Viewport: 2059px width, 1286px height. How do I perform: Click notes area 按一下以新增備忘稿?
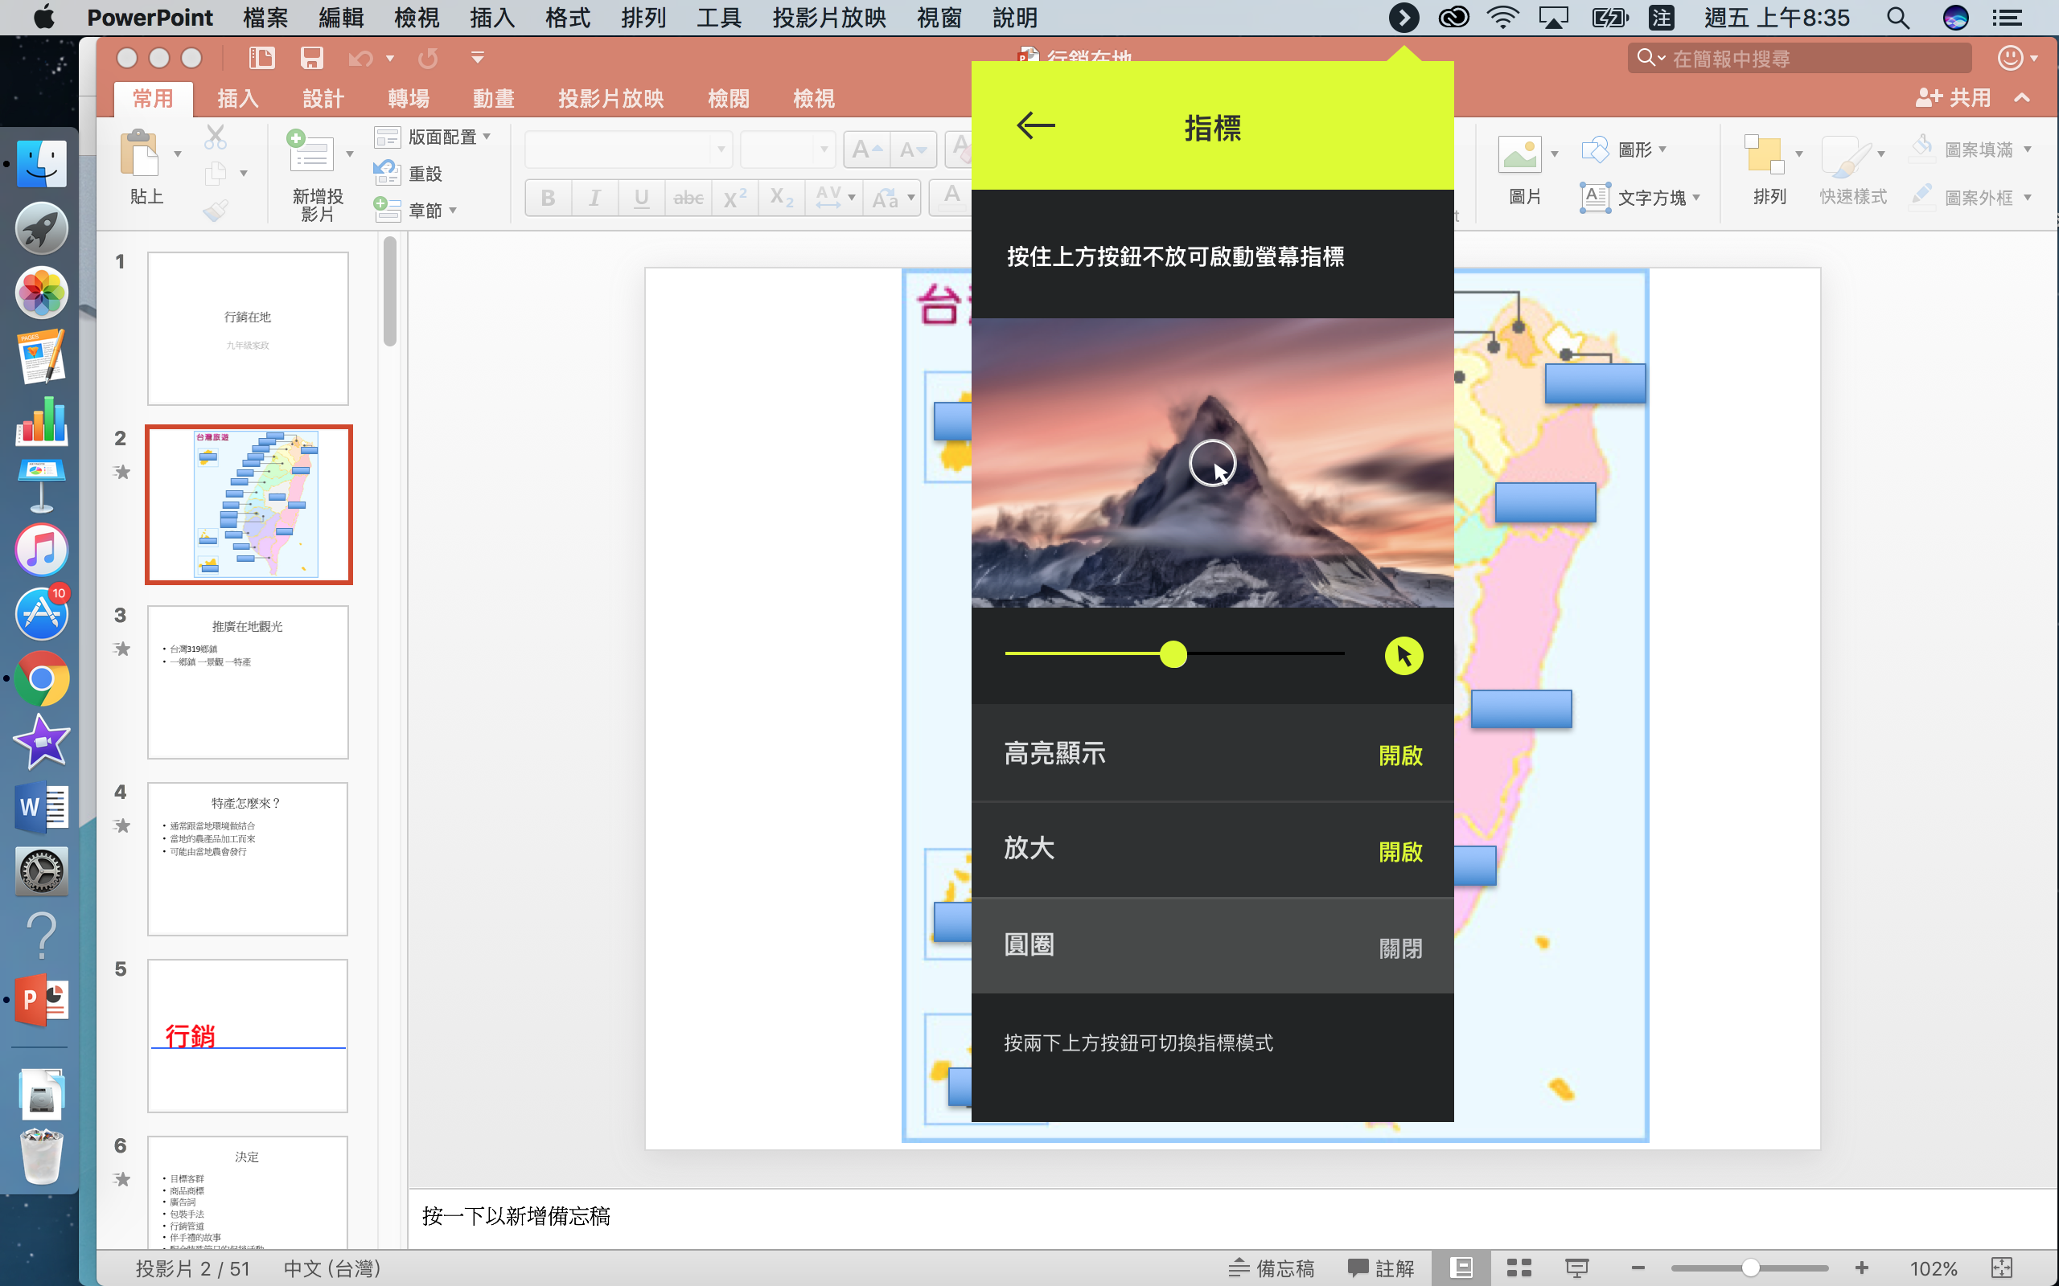(516, 1216)
